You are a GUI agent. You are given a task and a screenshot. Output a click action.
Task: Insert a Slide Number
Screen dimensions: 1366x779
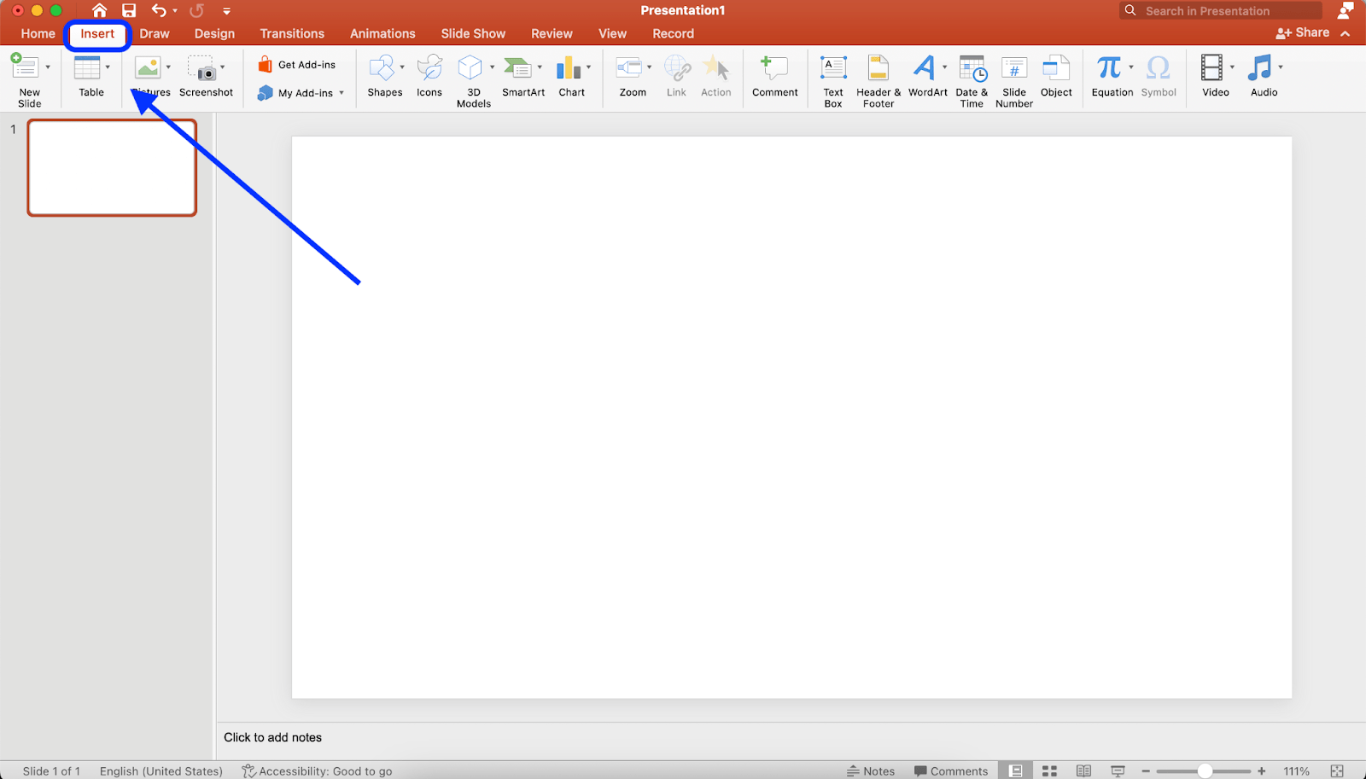point(1013,78)
